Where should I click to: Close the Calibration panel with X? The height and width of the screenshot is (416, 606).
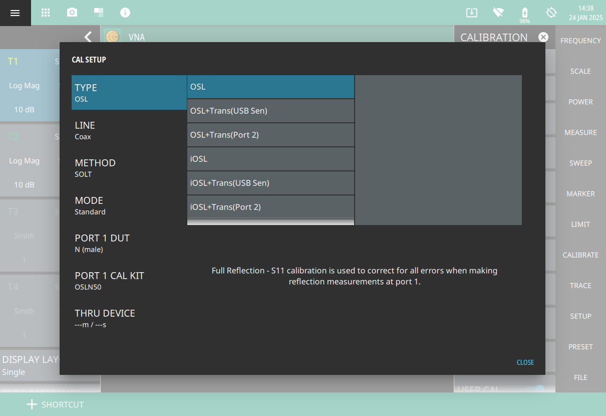point(543,37)
